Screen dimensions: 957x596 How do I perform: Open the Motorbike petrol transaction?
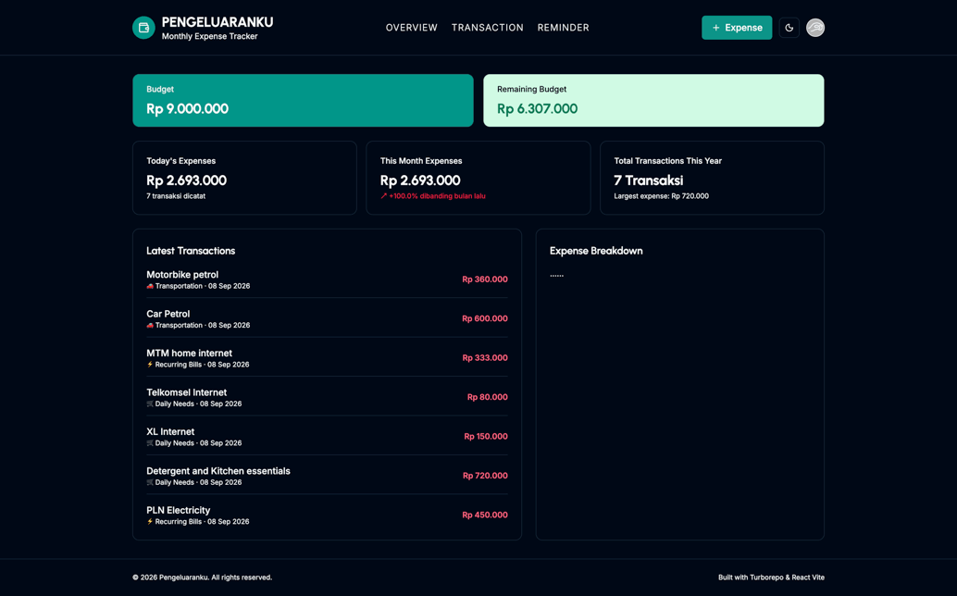pyautogui.click(x=327, y=279)
